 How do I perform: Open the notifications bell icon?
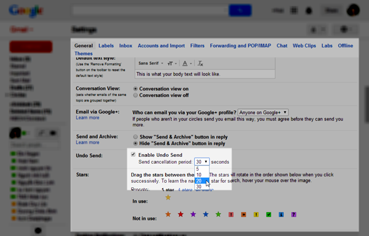(x=309, y=10)
